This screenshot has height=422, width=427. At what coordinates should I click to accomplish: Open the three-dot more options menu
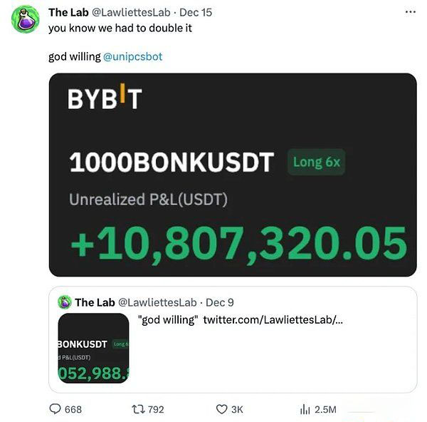pos(410,12)
